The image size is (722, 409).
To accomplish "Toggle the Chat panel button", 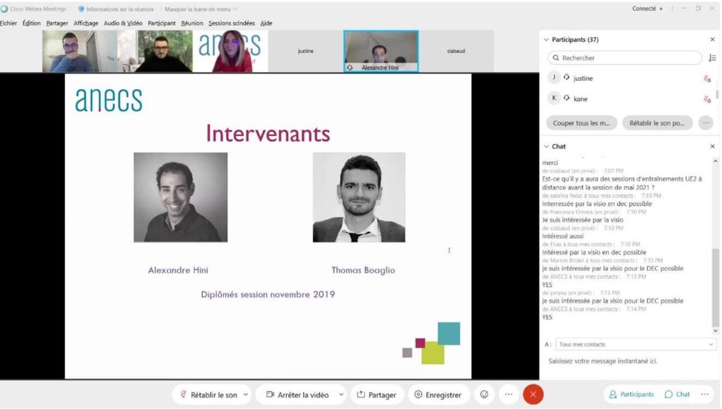I will pyautogui.click(x=677, y=395).
